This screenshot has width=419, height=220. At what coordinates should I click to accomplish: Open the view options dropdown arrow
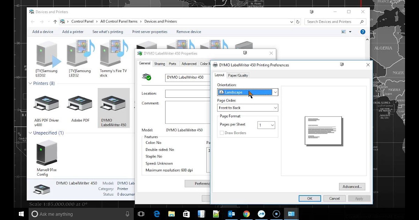[x=350, y=32]
